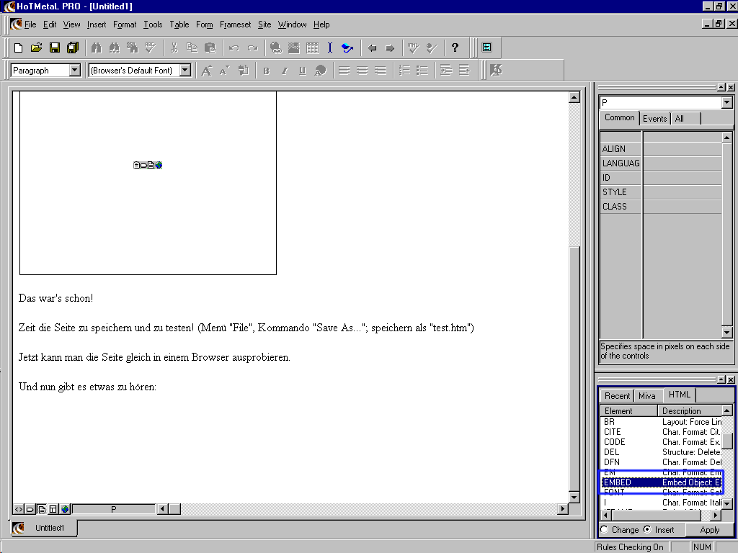Expand the Browser's Default Font dropdown
Screen dimensions: 738x553
pos(185,71)
